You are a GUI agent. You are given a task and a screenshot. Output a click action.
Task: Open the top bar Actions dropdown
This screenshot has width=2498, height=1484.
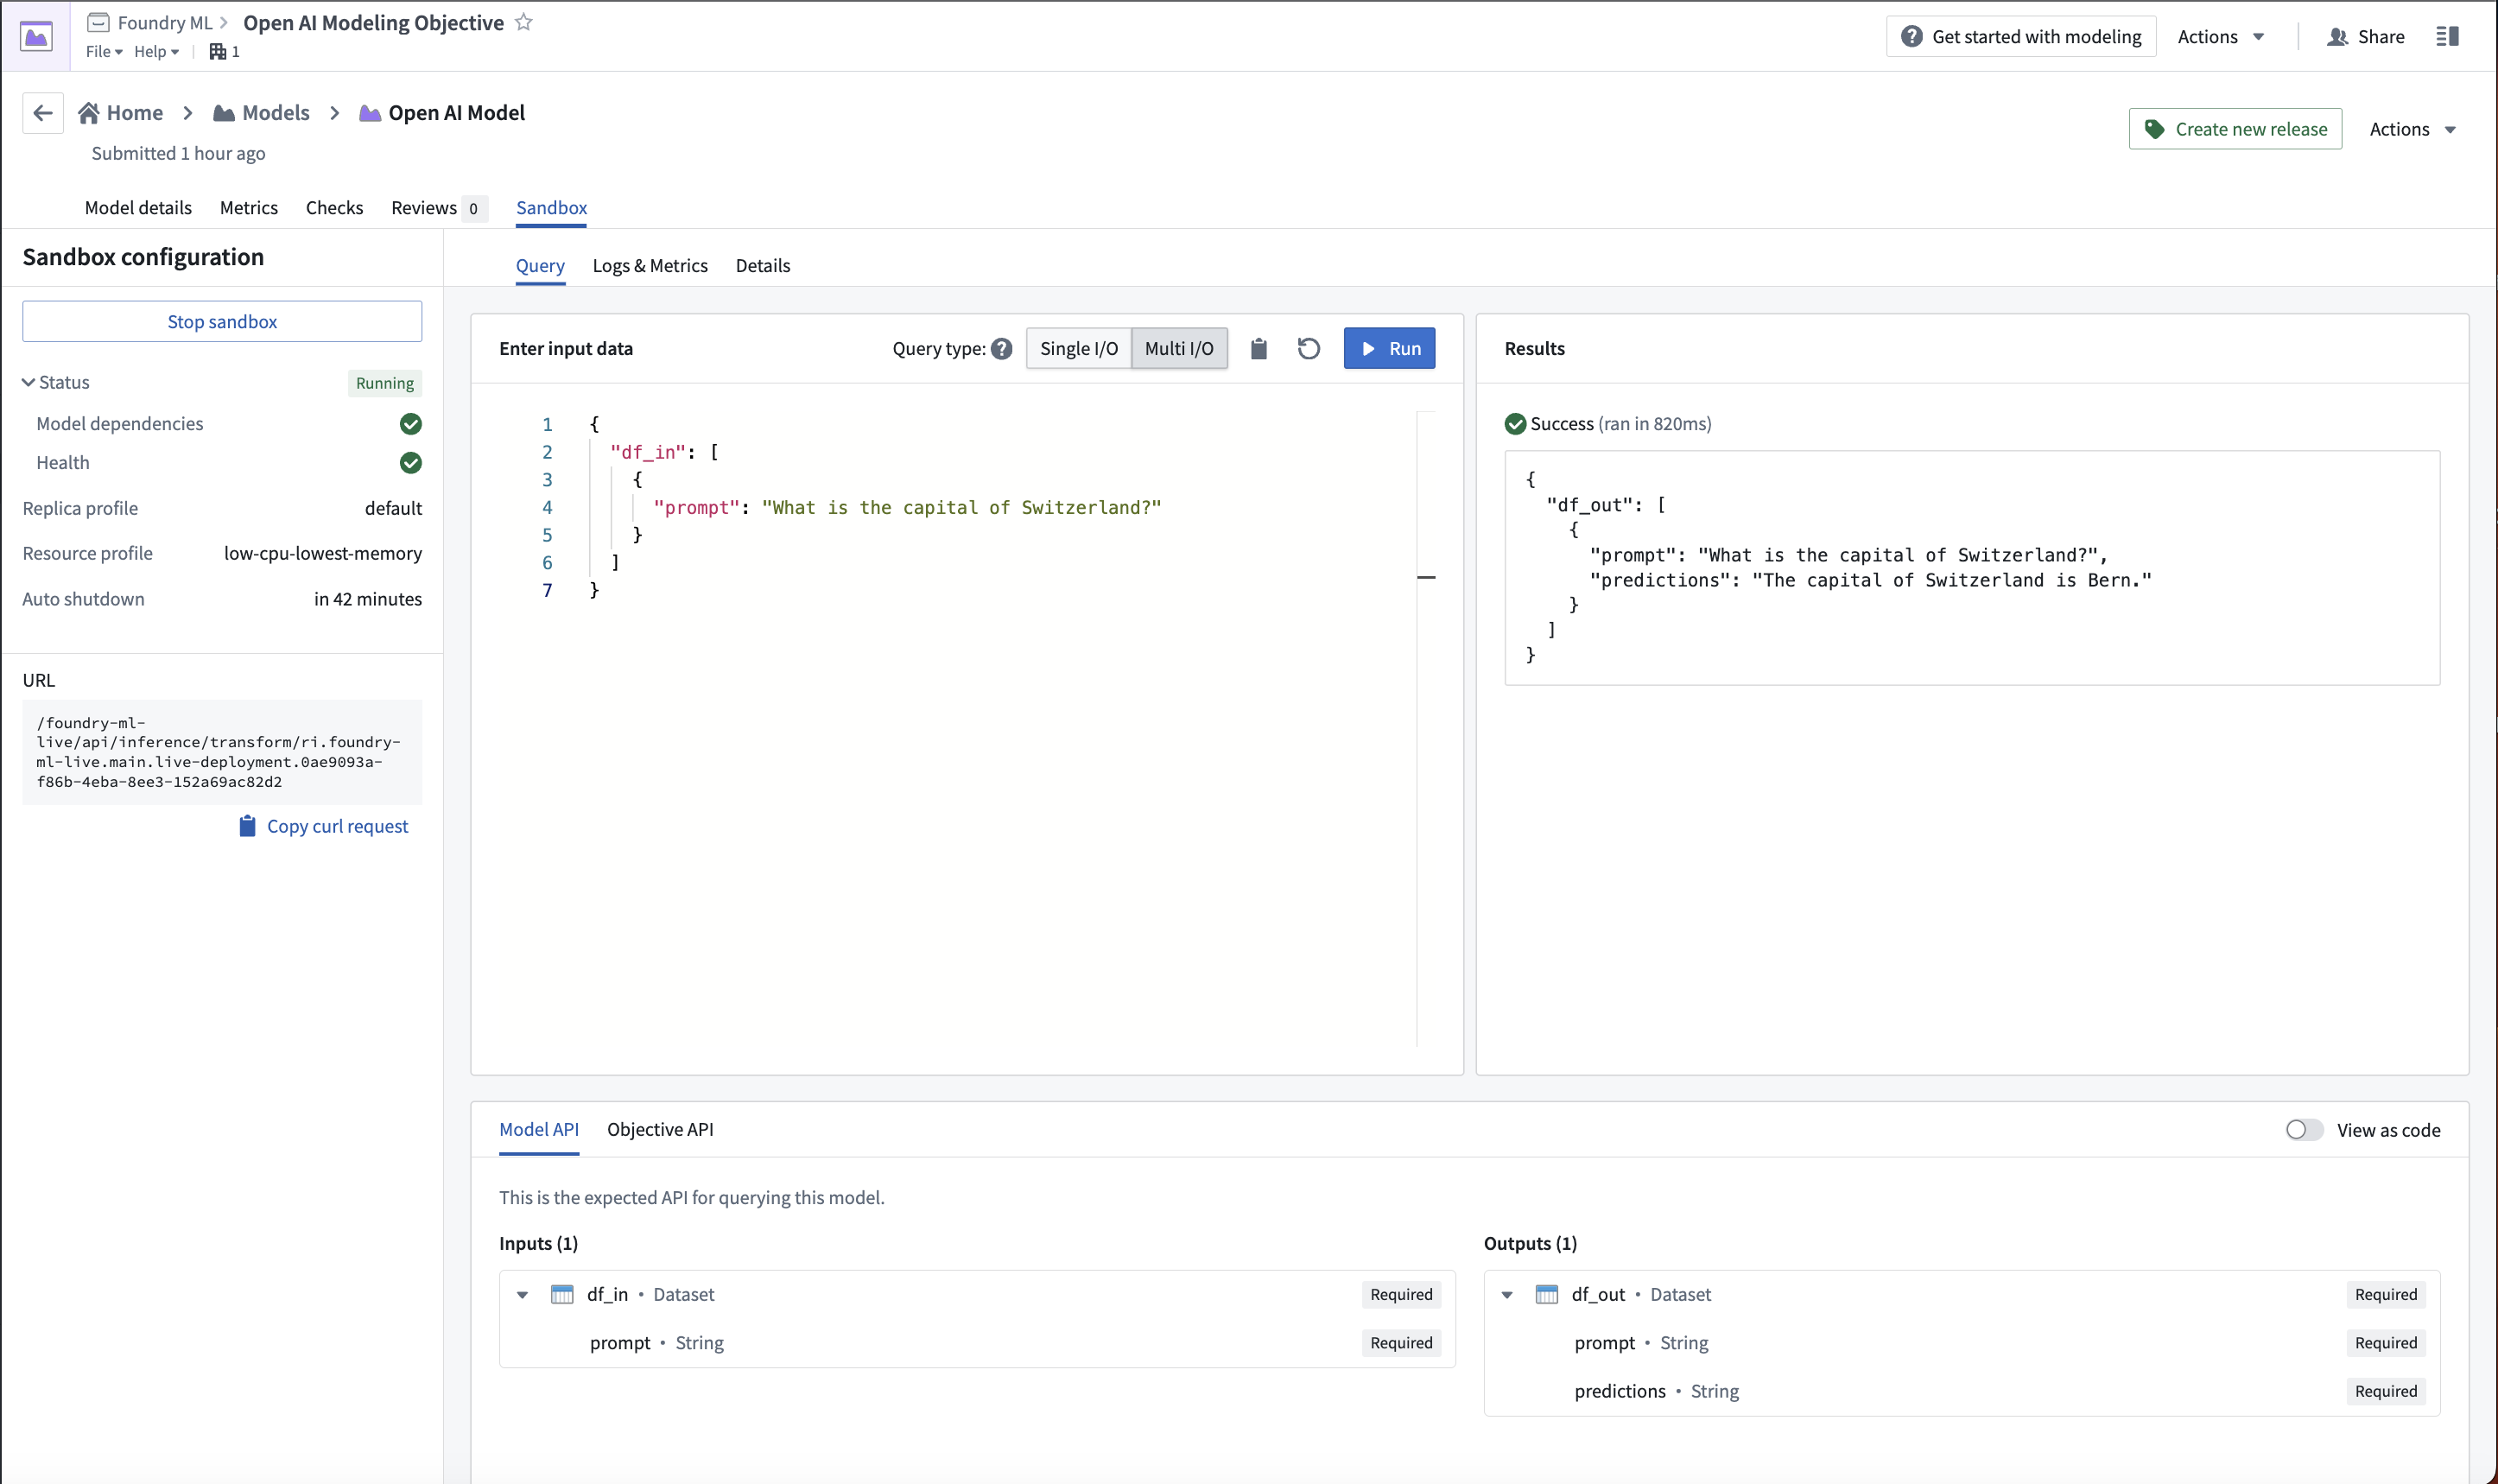pos(2220,37)
